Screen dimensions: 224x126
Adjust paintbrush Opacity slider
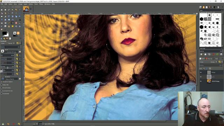[x=11, y=47]
